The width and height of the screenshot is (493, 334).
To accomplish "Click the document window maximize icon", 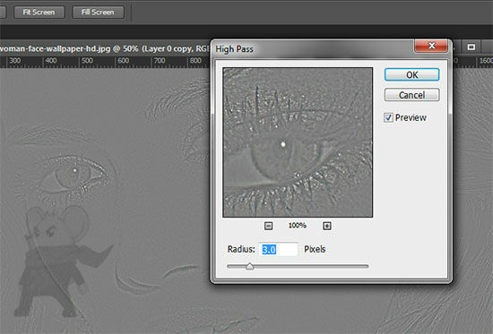I will tap(471, 47).
